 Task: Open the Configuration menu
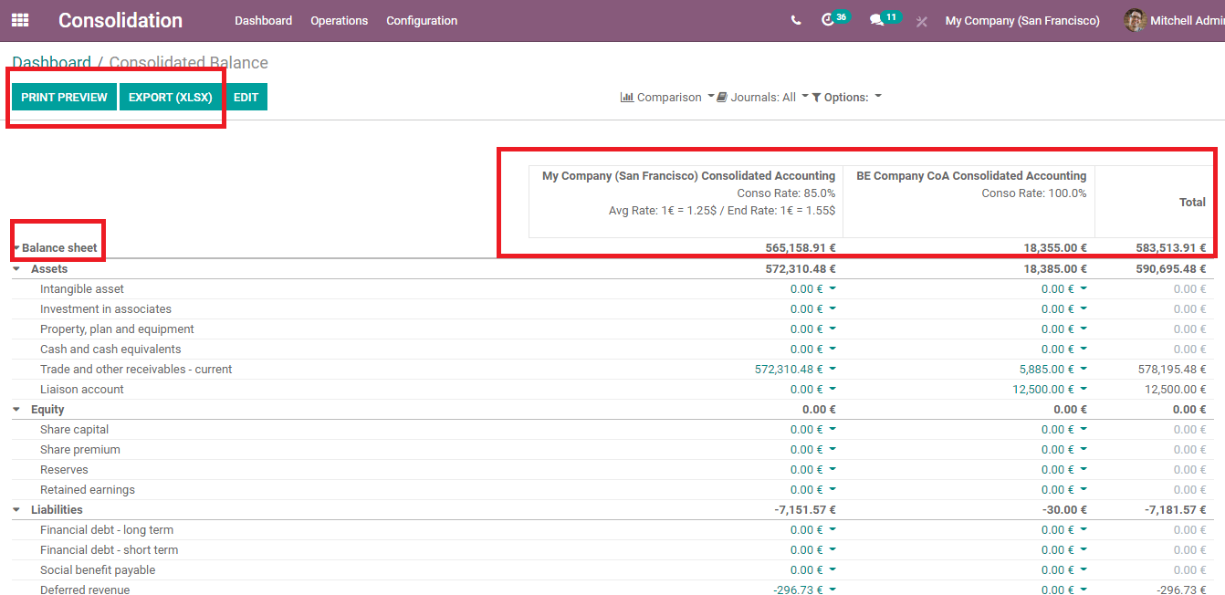click(422, 20)
